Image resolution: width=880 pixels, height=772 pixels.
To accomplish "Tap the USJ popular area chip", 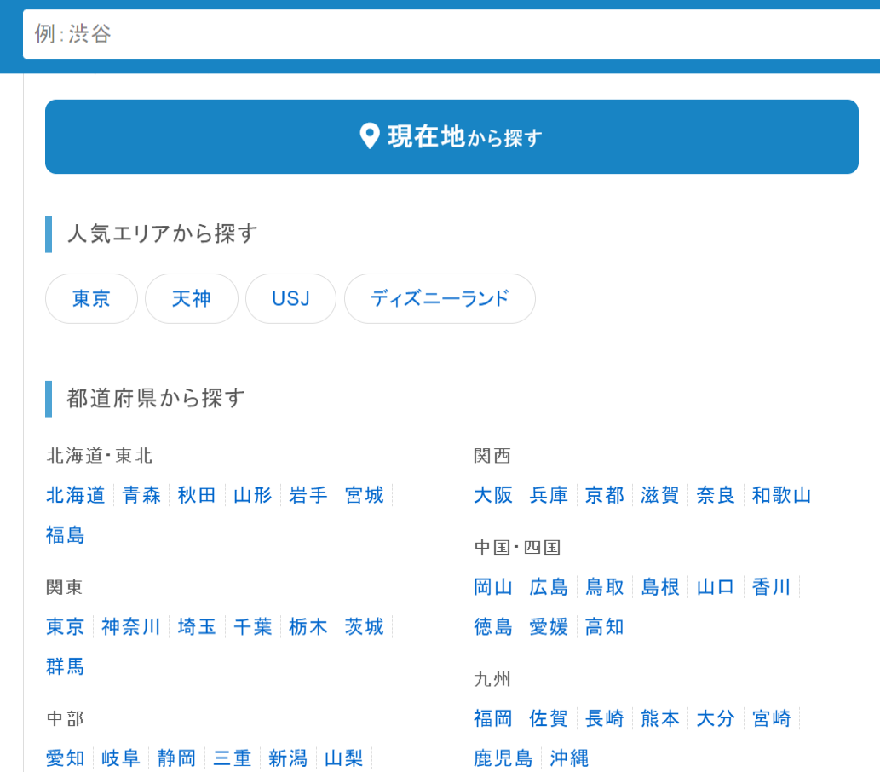I will (x=290, y=299).
